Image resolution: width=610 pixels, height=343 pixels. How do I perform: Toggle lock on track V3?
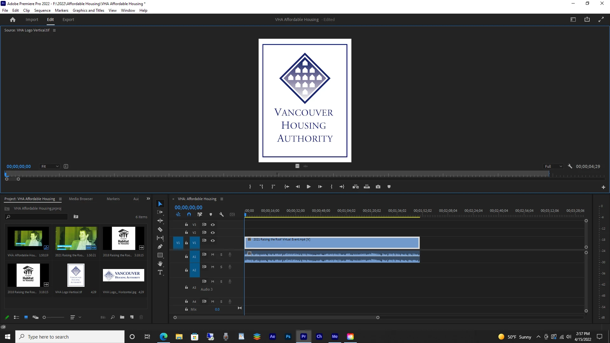186,225
